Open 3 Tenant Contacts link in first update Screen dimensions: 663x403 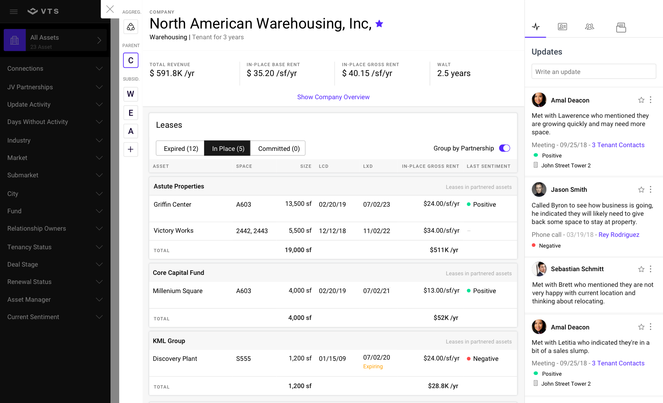[618, 145]
